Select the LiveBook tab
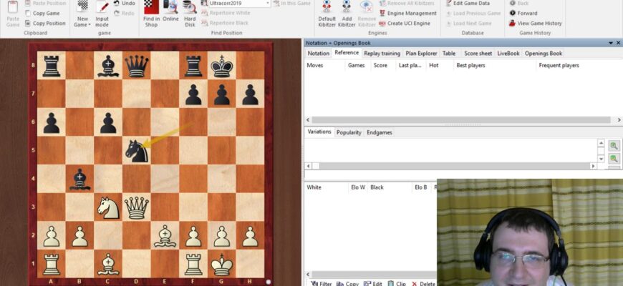This screenshot has height=286, width=623. tap(508, 53)
